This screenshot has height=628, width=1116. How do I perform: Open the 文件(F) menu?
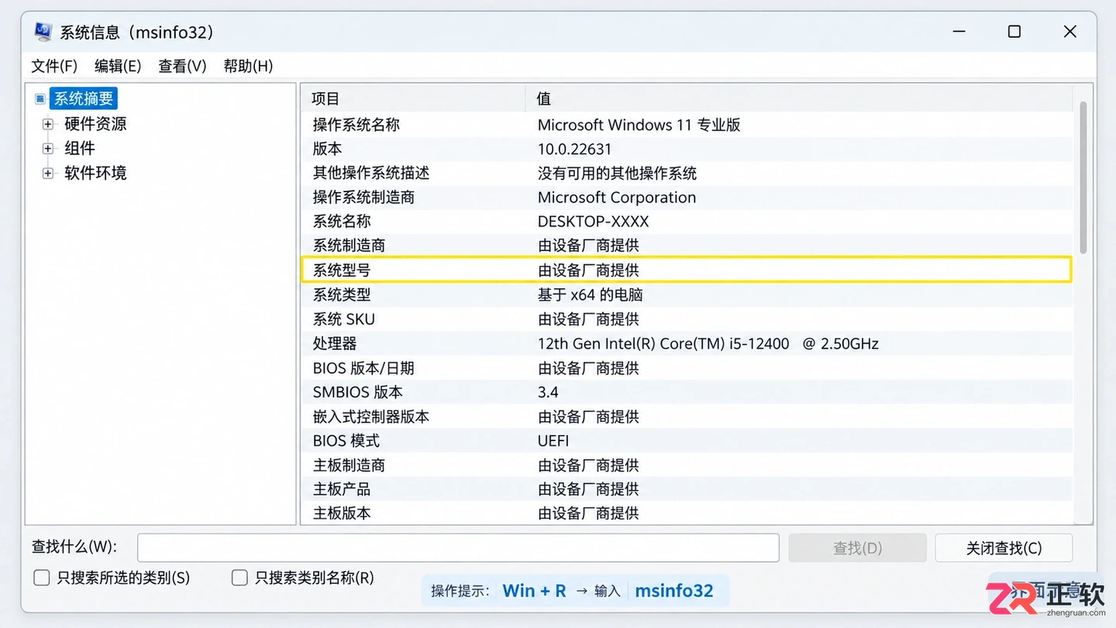coord(54,66)
